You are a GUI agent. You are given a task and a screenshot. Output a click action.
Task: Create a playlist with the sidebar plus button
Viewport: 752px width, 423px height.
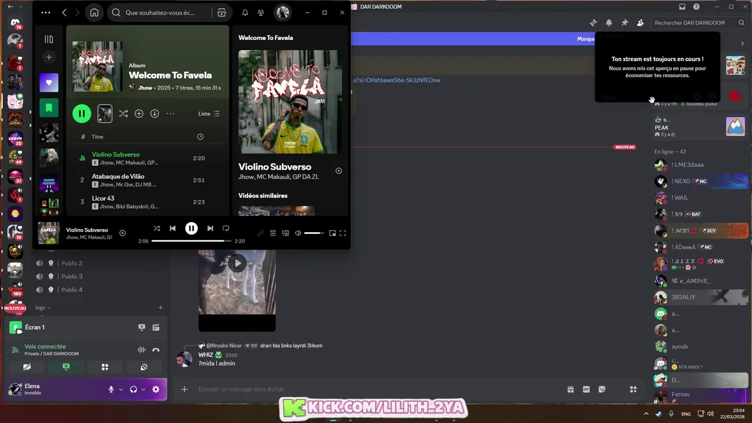(49, 57)
